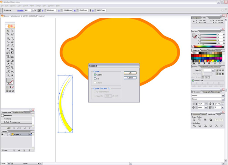Click OK in the Expand dialog

point(130,73)
